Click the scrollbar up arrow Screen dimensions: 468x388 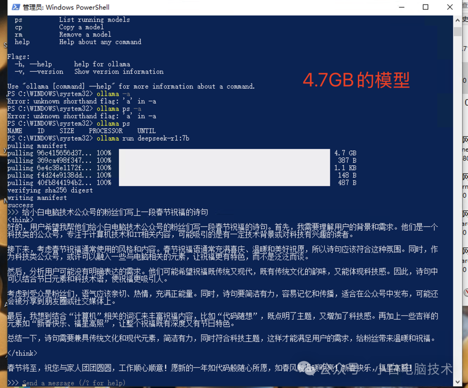click(458, 20)
